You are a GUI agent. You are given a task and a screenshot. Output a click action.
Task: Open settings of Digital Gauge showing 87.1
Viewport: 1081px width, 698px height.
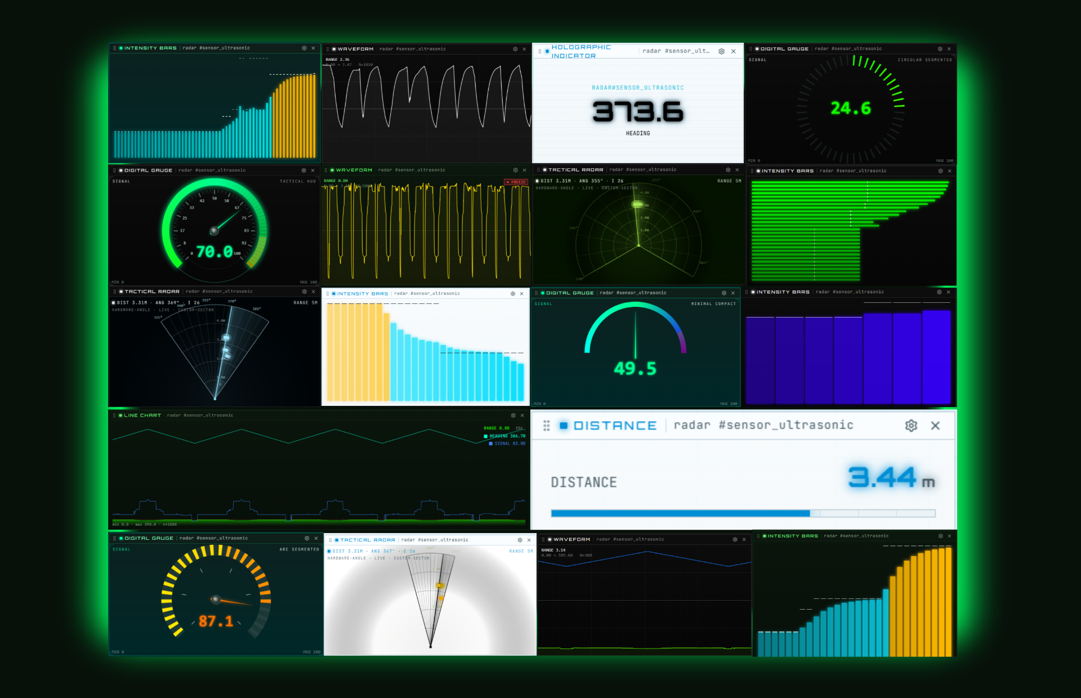point(307,538)
